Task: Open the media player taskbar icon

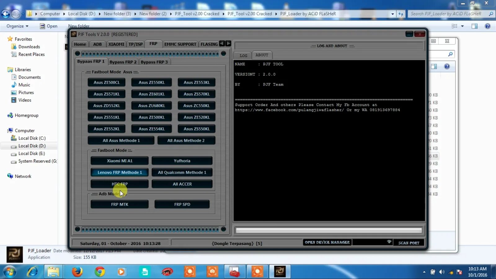Action: click(121, 272)
